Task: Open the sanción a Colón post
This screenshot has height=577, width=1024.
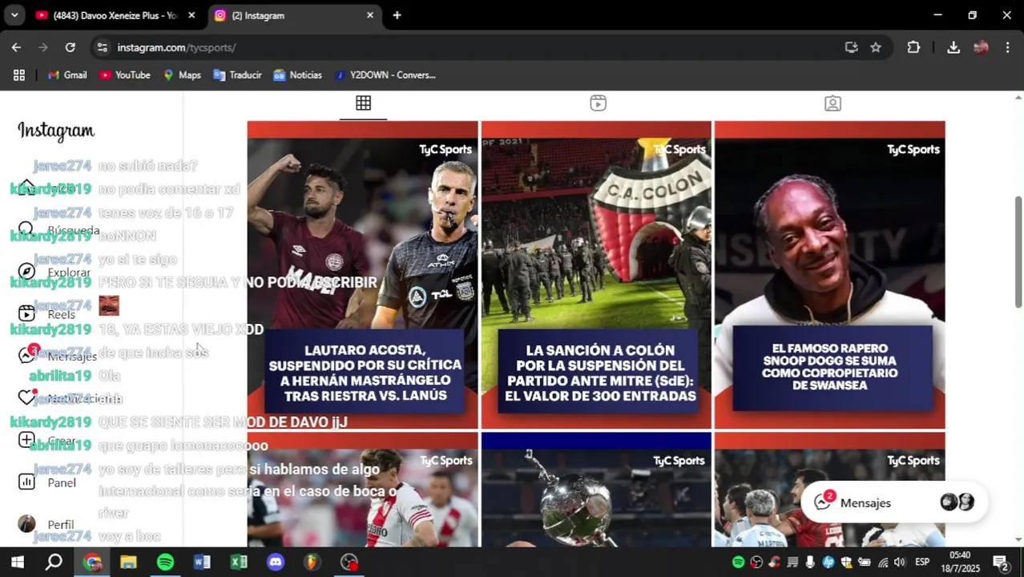Action: click(596, 275)
